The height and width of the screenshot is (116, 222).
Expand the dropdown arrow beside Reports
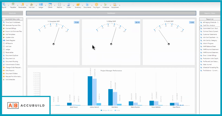(x=64, y=5)
